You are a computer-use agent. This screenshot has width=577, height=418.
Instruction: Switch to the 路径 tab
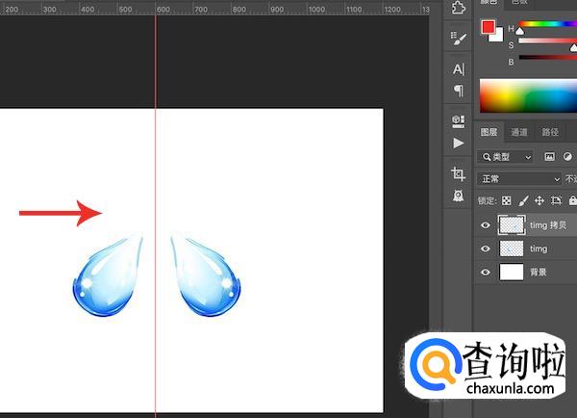click(550, 132)
